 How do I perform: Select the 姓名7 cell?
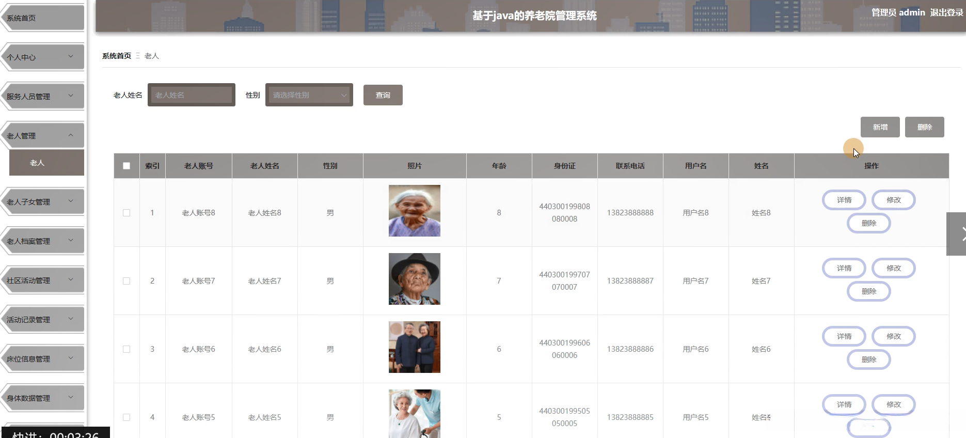coord(762,281)
